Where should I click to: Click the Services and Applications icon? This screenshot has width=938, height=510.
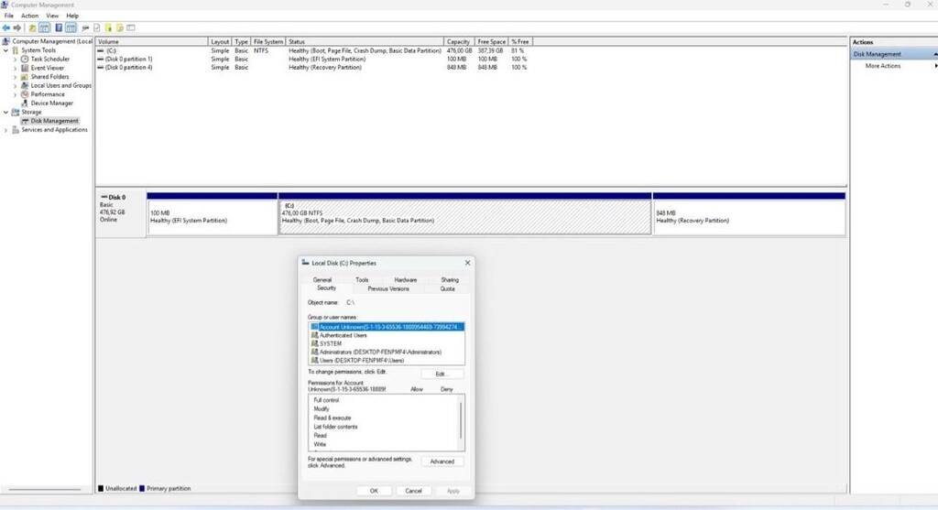(16, 130)
